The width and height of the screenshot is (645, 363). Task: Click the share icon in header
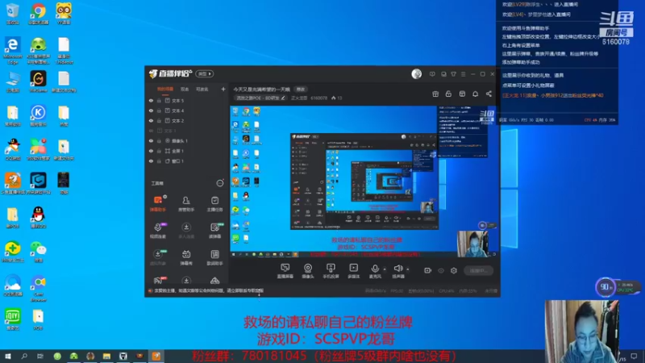pyautogui.click(x=489, y=94)
